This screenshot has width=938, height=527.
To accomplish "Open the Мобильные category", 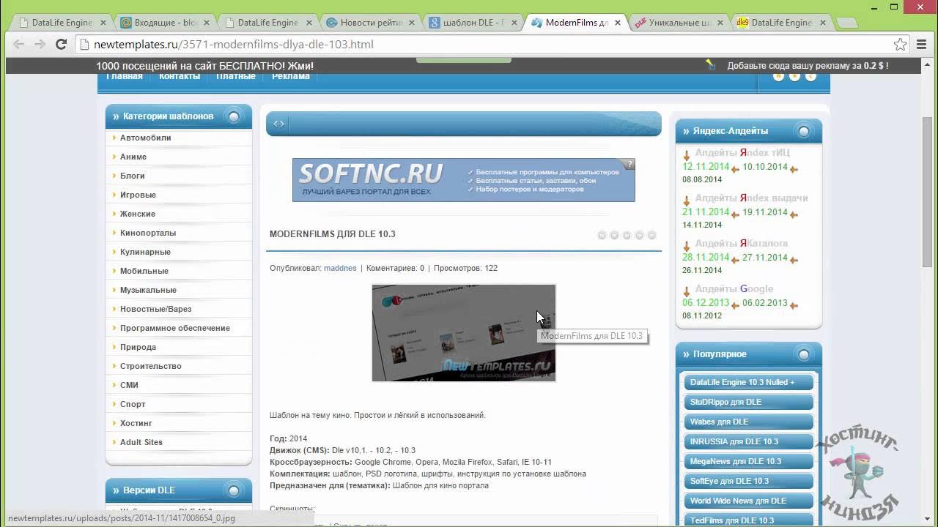I will point(144,271).
